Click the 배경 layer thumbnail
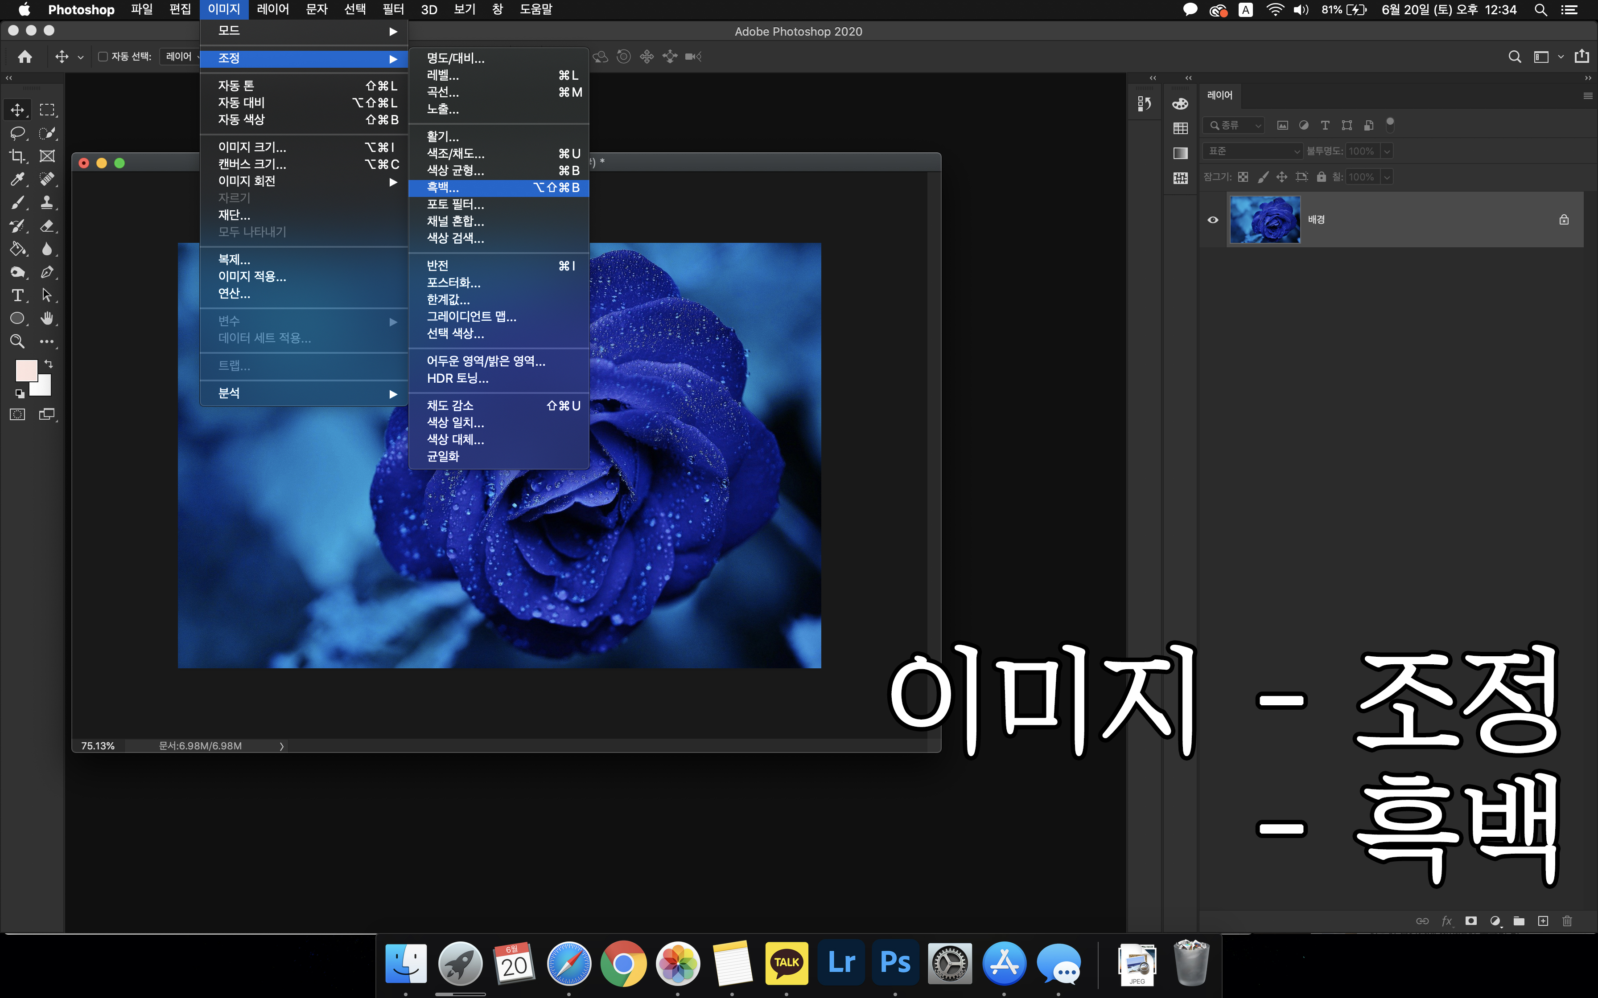 (1264, 220)
